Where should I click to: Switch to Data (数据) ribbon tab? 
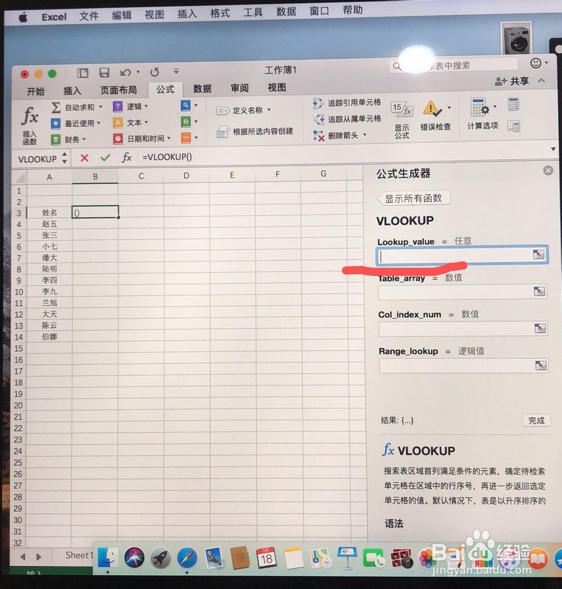[202, 89]
